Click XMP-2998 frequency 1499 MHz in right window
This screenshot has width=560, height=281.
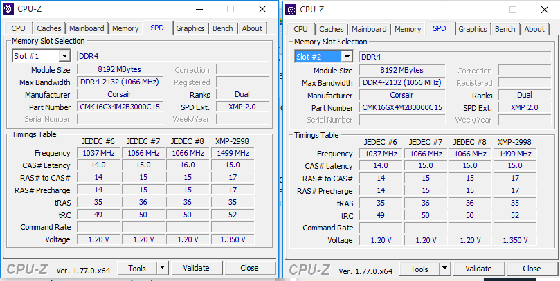coord(515,154)
